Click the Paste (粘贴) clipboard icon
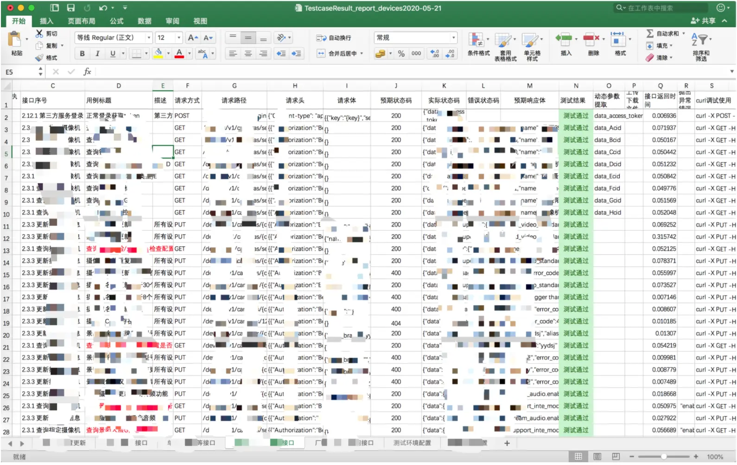Image resolution: width=737 pixels, height=465 pixels. [15, 39]
